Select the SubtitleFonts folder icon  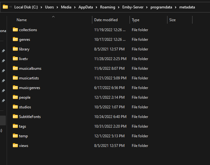pos(15,117)
